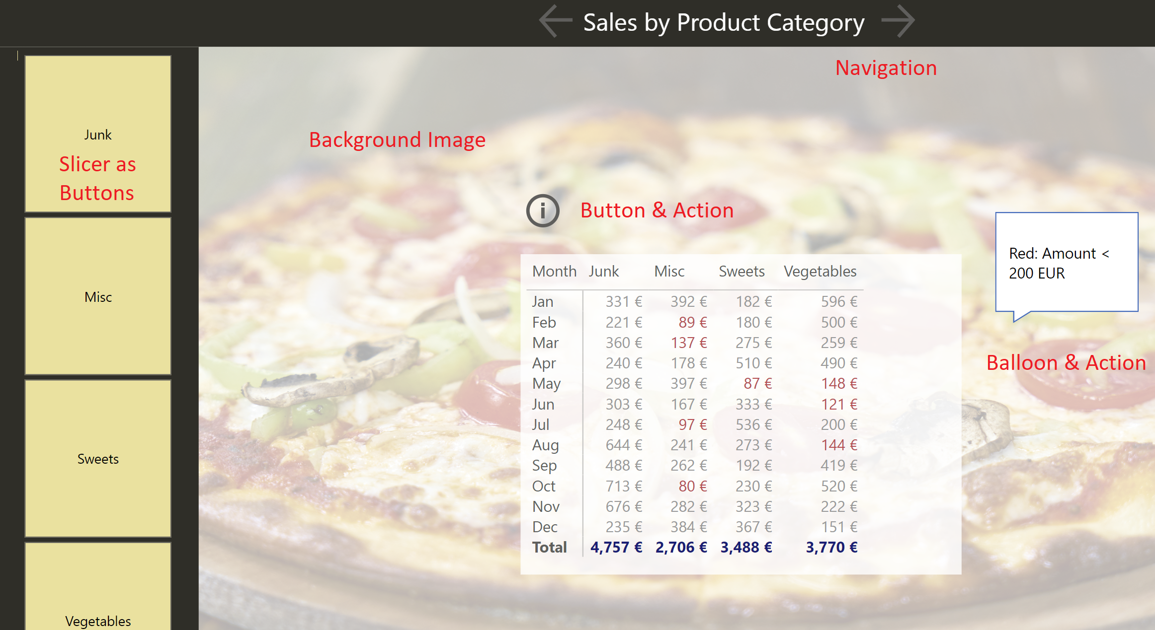Select the Misc slicer button
Viewport: 1155px width, 630px height.
point(98,296)
